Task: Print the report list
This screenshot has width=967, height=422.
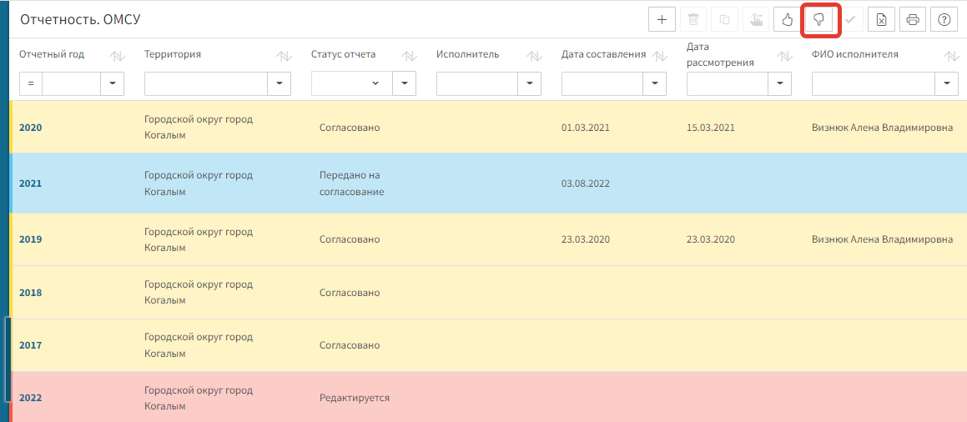Action: point(913,20)
